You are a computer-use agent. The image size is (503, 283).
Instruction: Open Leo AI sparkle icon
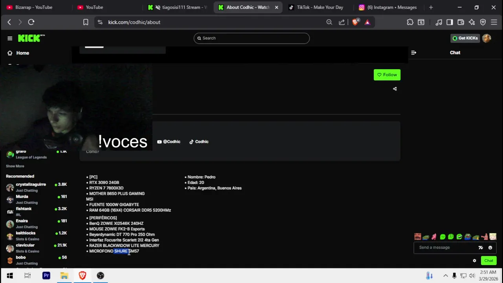coord(472,22)
